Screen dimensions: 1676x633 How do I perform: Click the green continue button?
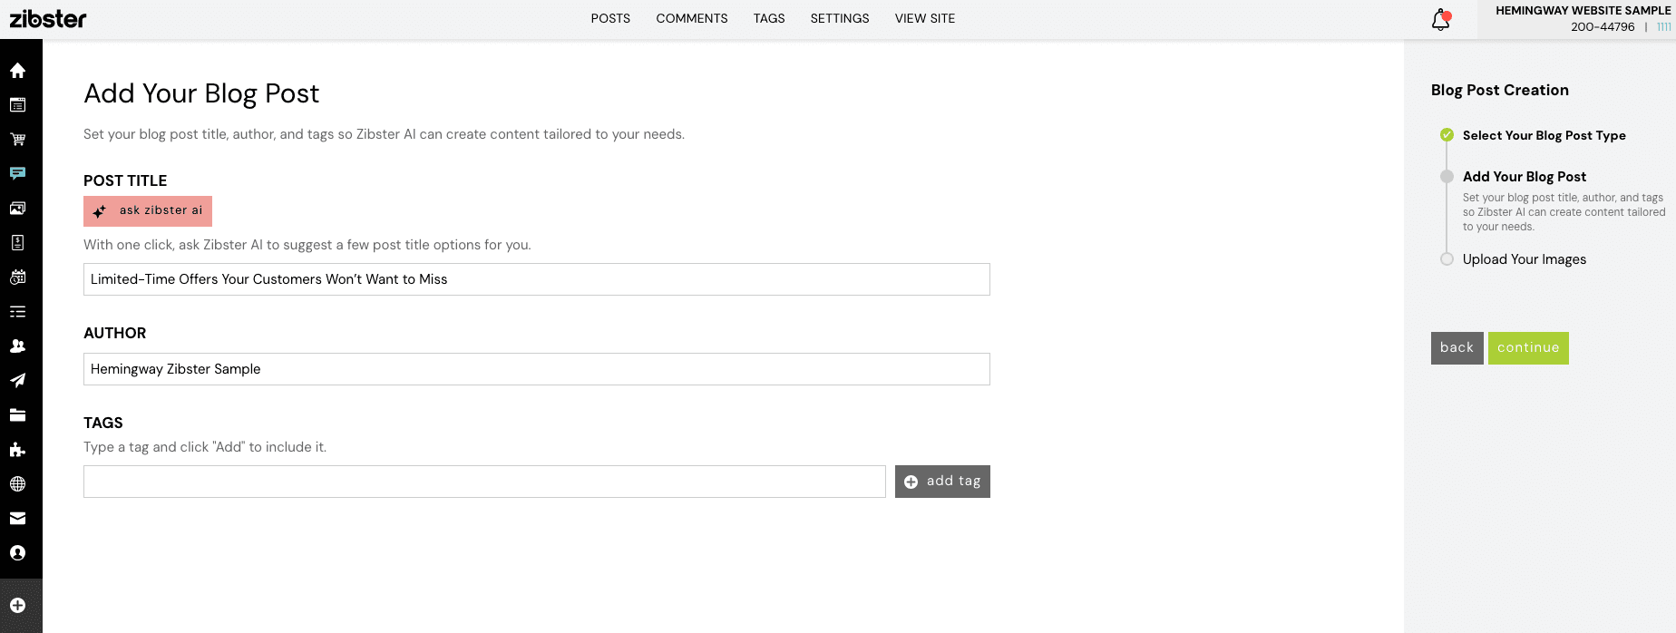(1528, 348)
